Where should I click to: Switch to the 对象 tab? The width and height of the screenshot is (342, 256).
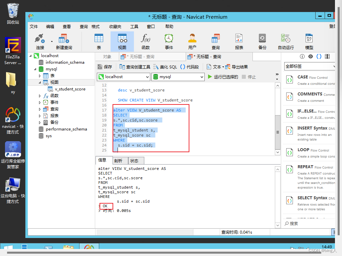click(107, 57)
